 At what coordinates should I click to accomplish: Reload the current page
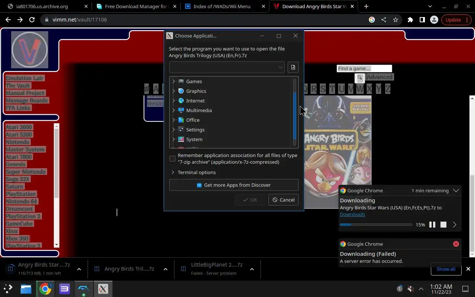click(32, 20)
